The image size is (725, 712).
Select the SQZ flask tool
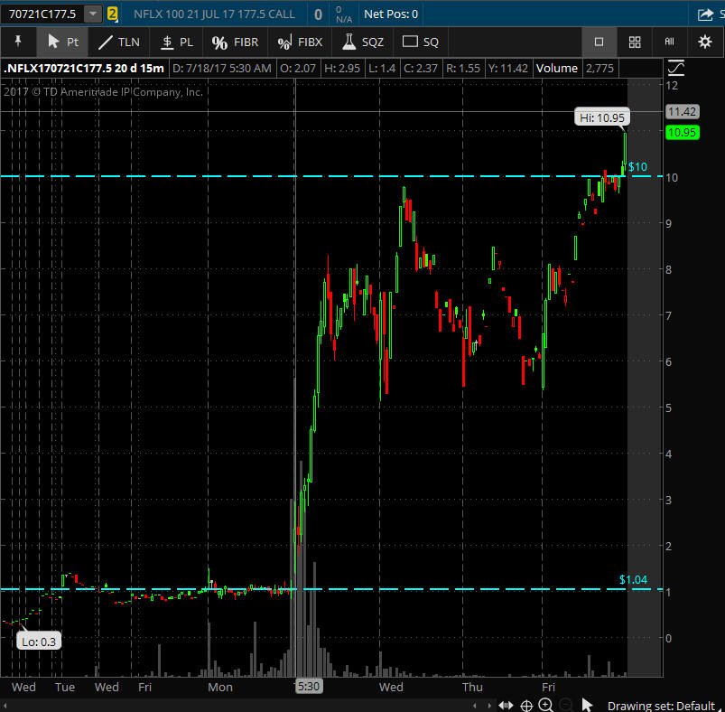click(x=363, y=42)
